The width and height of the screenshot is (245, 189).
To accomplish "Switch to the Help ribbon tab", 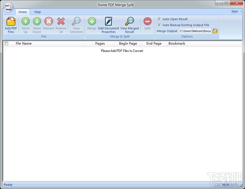I will tap(38, 12).
